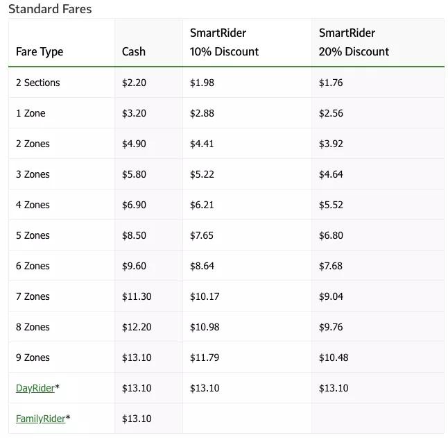Open the DayRider link
This screenshot has height=438, width=448.
pyautogui.click(x=35, y=388)
